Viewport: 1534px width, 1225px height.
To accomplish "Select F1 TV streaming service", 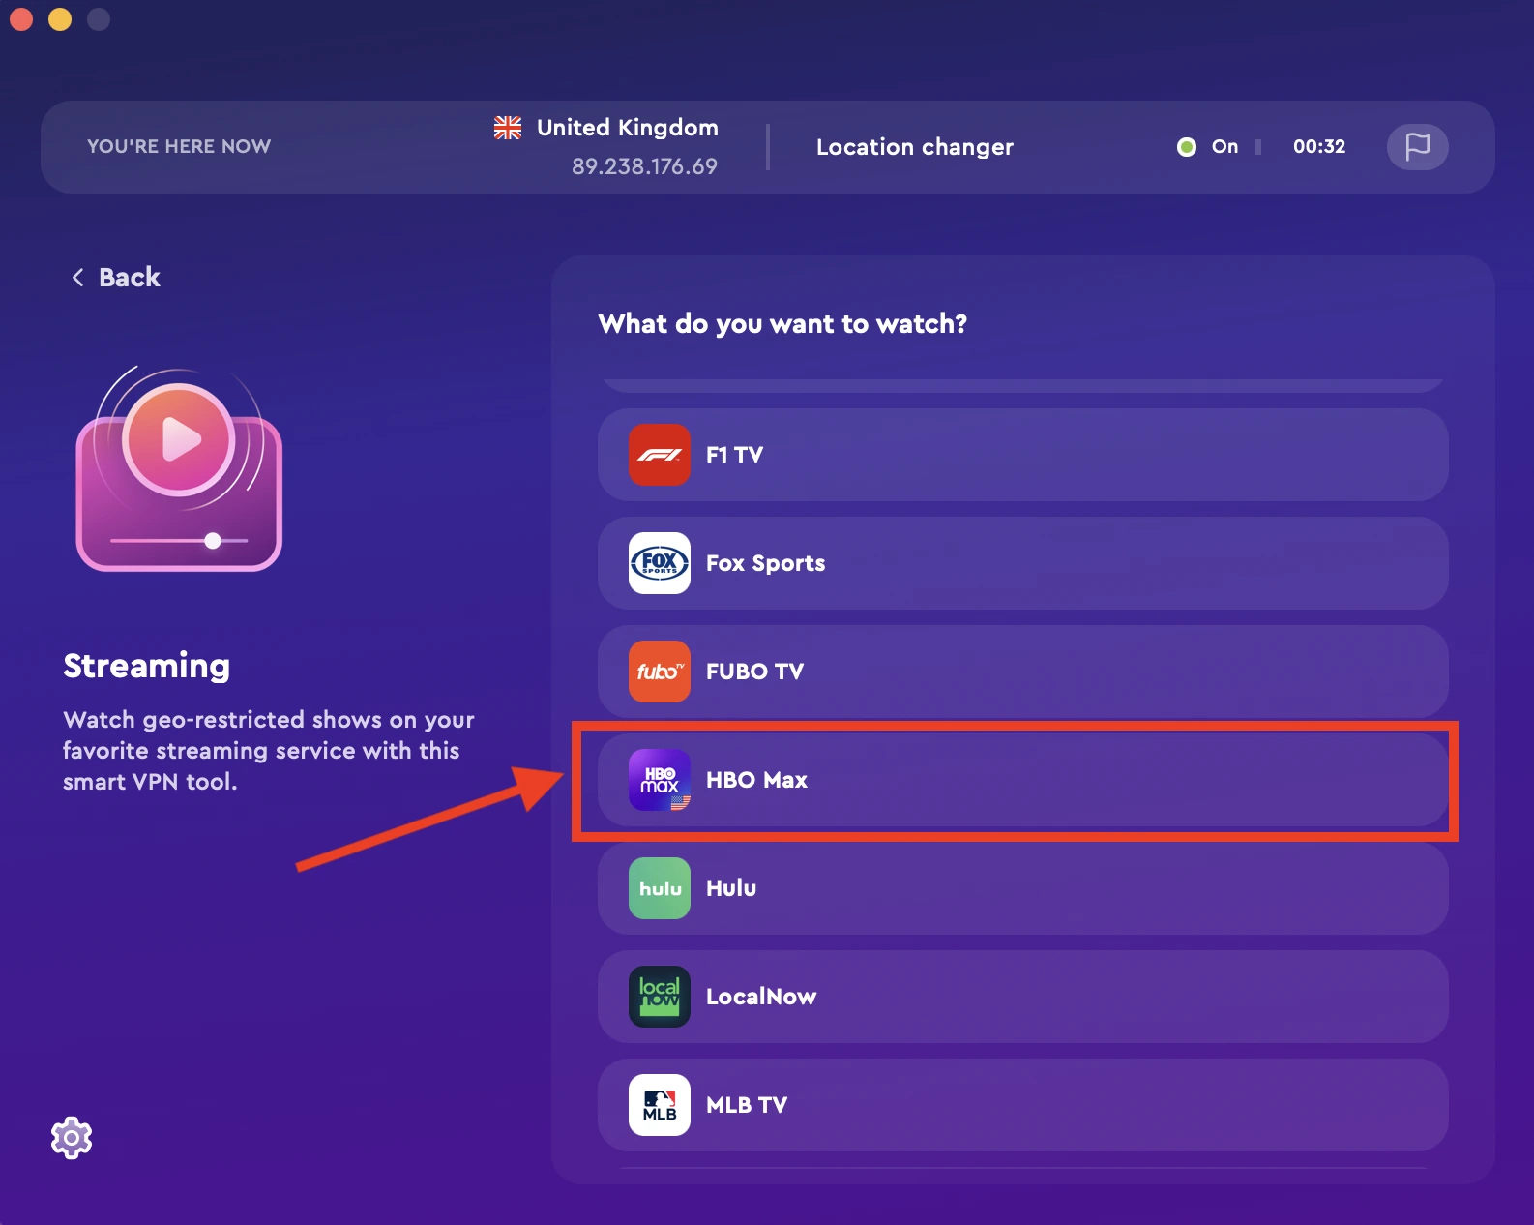I will pos(1023,455).
